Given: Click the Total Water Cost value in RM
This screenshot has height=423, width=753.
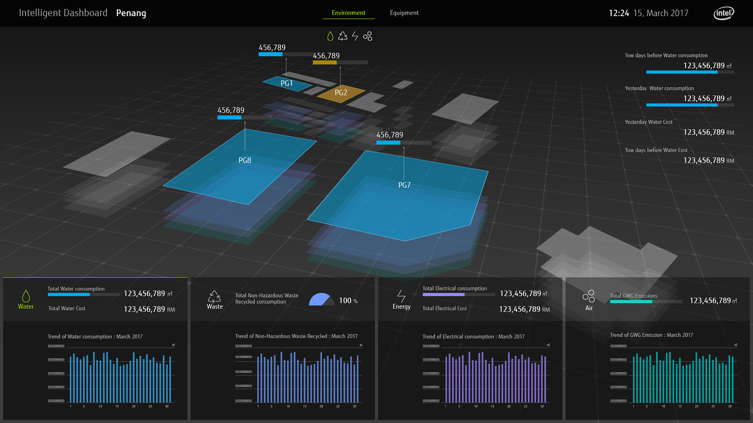Looking at the screenshot, I should pyautogui.click(x=149, y=309).
